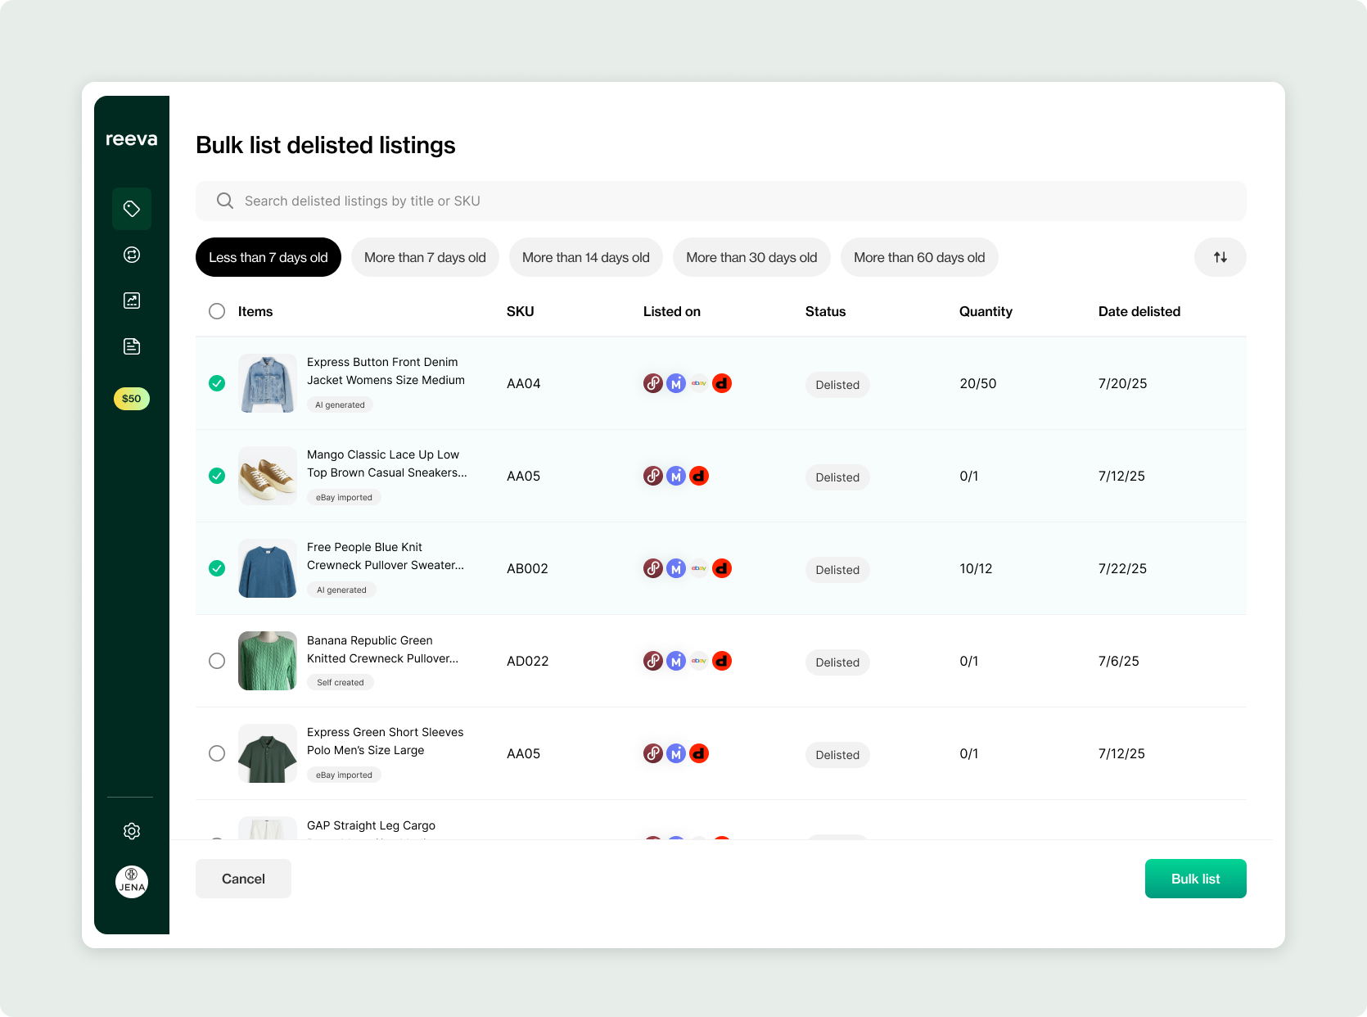This screenshot has width=1367, height=1017.
Task: Select Express Green Polo row
Action: 217,753
